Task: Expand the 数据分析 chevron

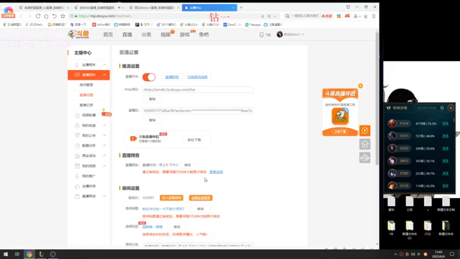Action: (105, 146)
